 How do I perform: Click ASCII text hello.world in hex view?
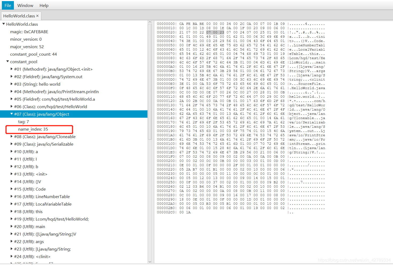click(302, 97)
